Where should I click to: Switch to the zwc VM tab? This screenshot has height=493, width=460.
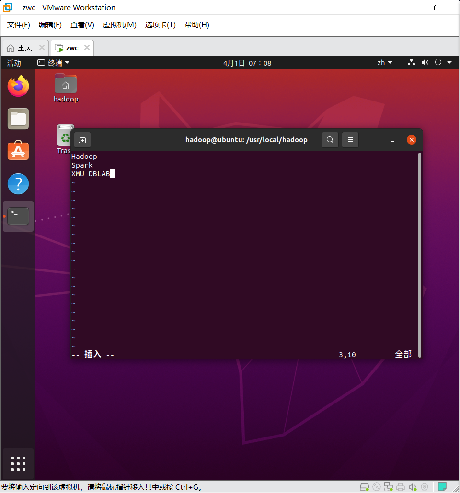click(x=72, y=48)
